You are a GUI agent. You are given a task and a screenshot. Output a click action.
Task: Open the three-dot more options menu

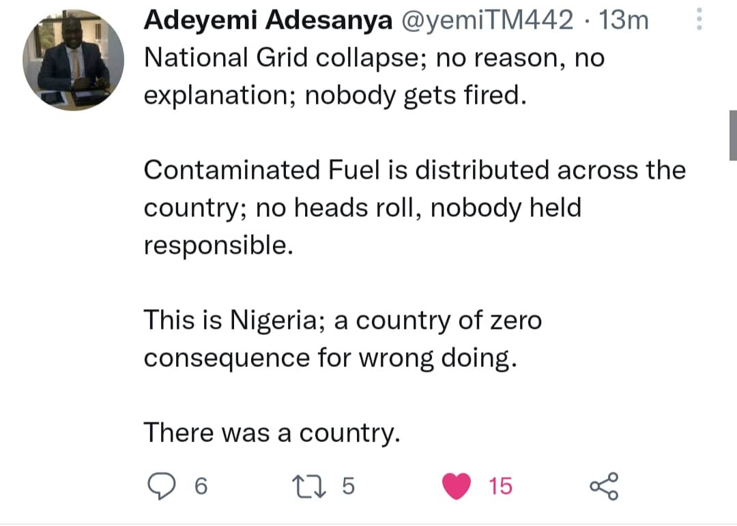coord(698,21)
